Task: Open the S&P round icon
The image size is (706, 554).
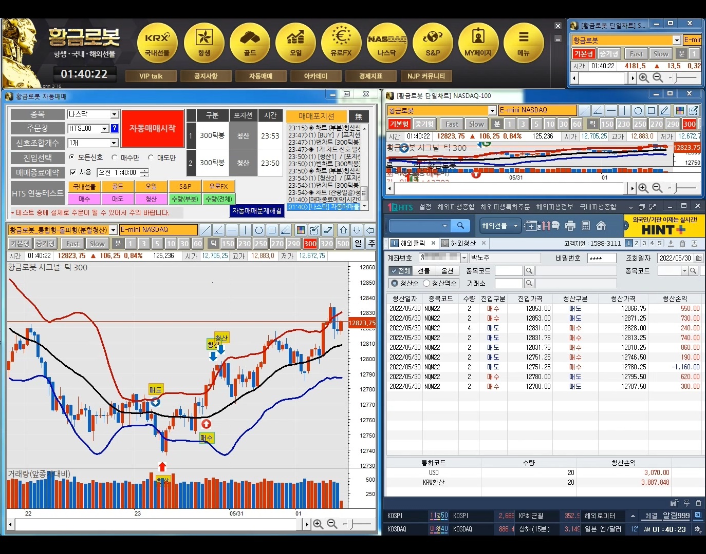Action: 433,43
